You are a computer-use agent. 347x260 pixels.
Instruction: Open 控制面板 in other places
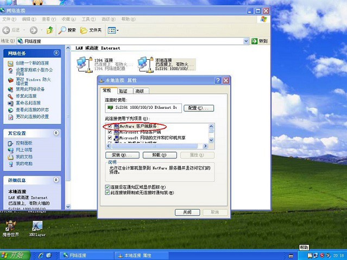pos(24,143)
